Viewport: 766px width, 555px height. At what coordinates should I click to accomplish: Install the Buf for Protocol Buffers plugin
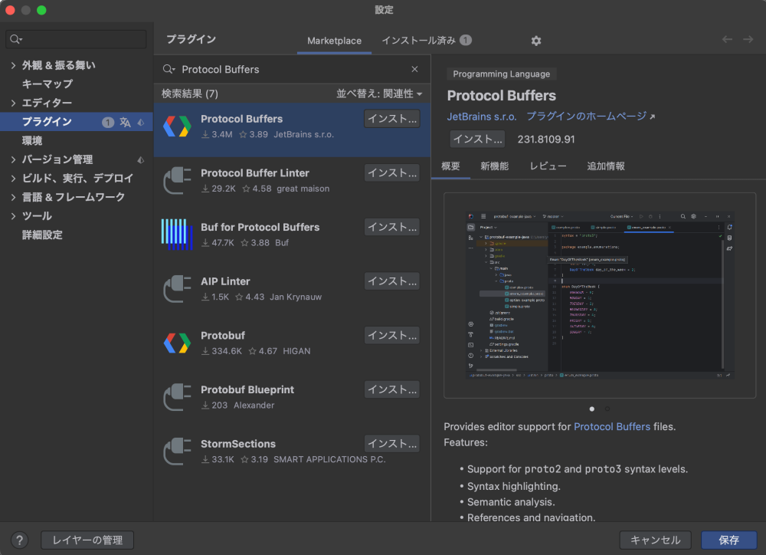(x=391, y=228)
